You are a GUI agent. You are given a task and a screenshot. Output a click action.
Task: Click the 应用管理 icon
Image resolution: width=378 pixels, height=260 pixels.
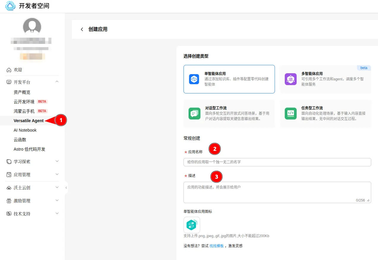(9, 175)
